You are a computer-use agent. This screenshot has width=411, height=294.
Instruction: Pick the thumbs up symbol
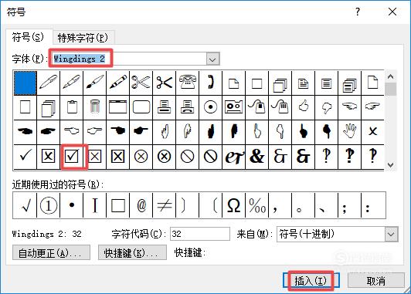pos(304,106)
